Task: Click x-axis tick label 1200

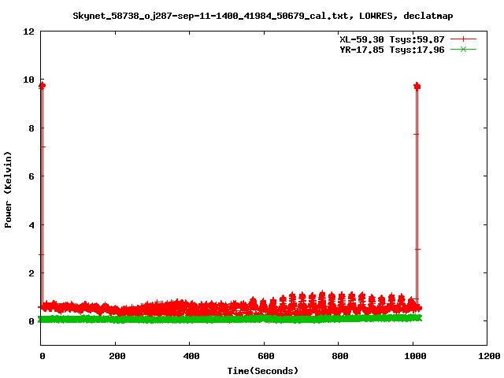Action: coord(489,356)
